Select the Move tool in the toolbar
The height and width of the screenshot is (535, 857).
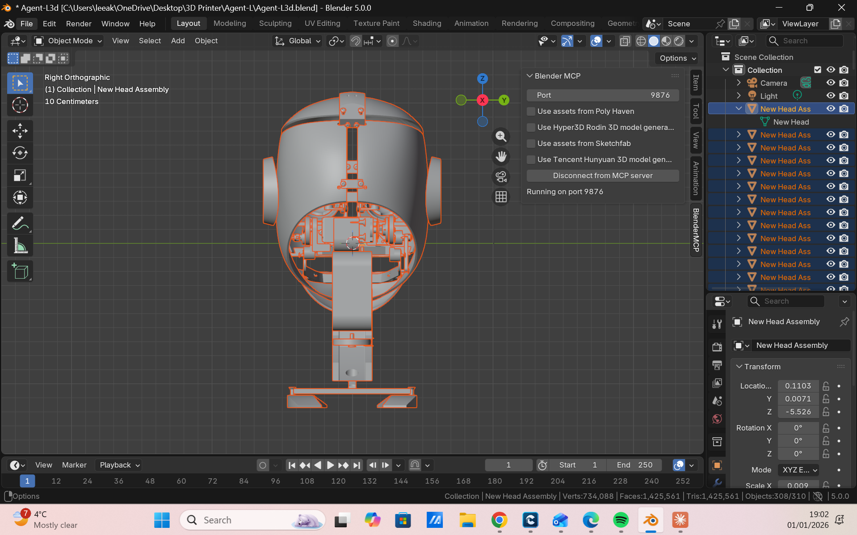point(20,131)
